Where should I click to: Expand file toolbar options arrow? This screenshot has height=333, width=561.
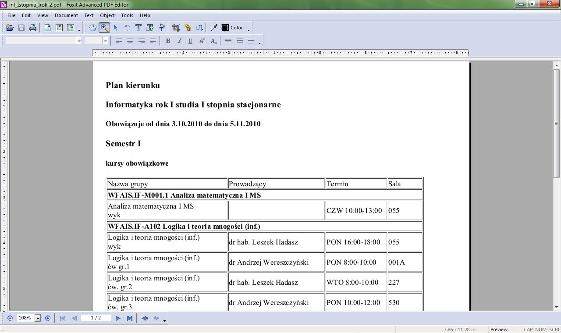79,30
